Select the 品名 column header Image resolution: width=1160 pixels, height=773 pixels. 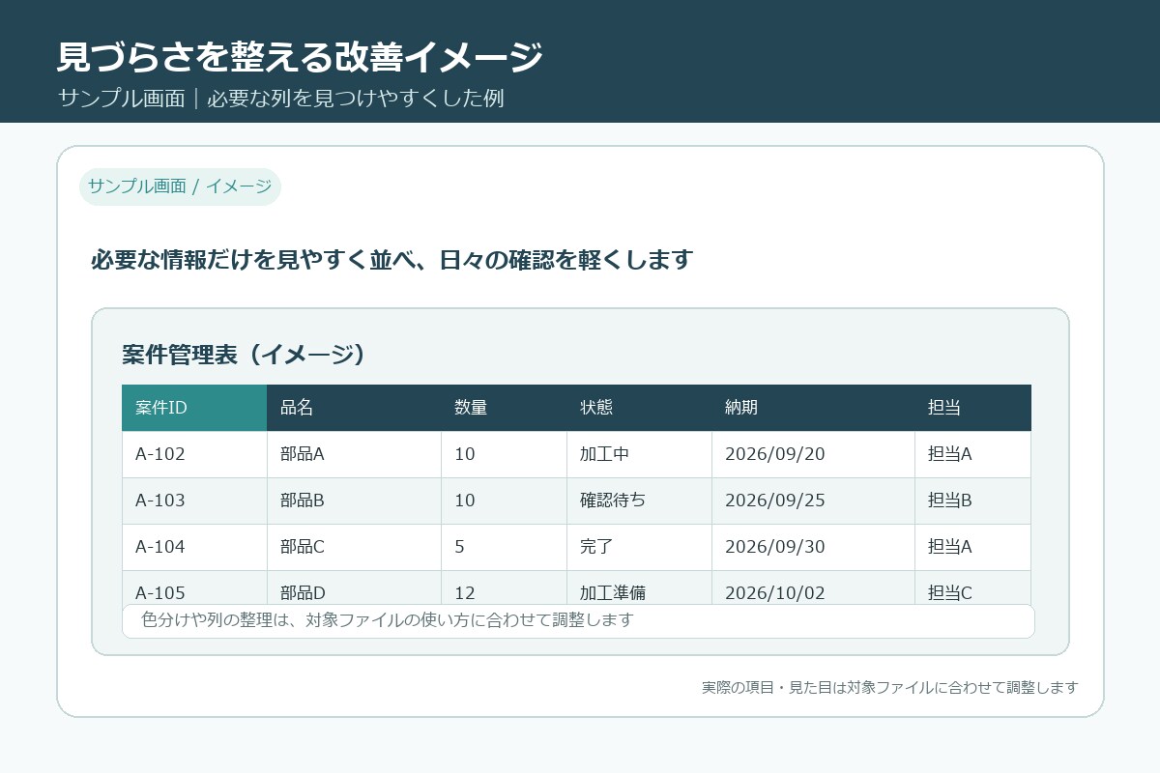354,408
